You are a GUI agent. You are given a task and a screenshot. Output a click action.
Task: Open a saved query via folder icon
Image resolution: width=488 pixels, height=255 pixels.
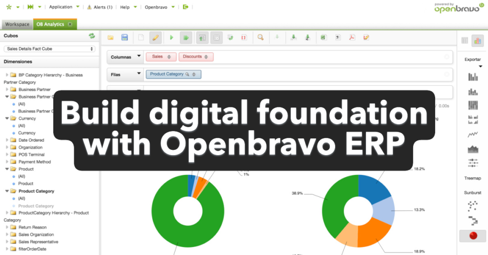tap(111, 38)
